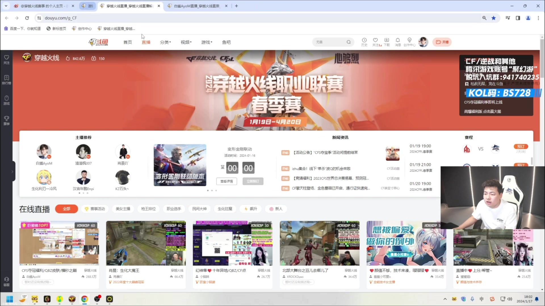Expand the 分类 dropdown menu
Screen dimensions: 545x306
pyautogui.click(x=165, y=42)
